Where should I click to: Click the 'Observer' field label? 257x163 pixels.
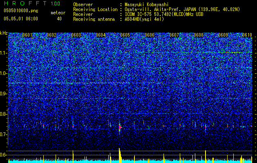click(x=83, y=4)
